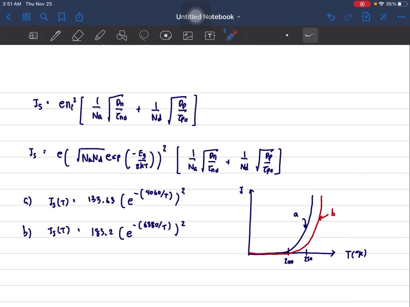Image resolution: width=410 pixels, height=307 pixels.
Task: Toggle the screen recording indicator
Action: (x=362, y=4)
